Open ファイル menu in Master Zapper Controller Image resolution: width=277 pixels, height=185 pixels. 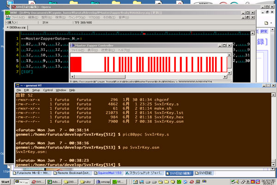(78, 50)
